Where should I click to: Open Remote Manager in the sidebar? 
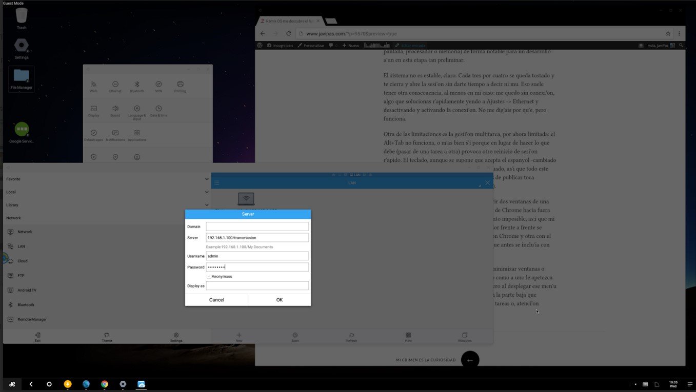pyautogui.click(x=32, y=320)
